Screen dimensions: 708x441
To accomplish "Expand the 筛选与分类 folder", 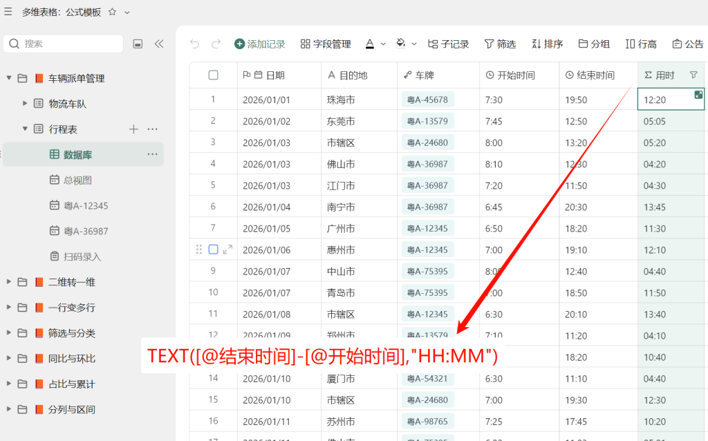I will tap(9, 332).
